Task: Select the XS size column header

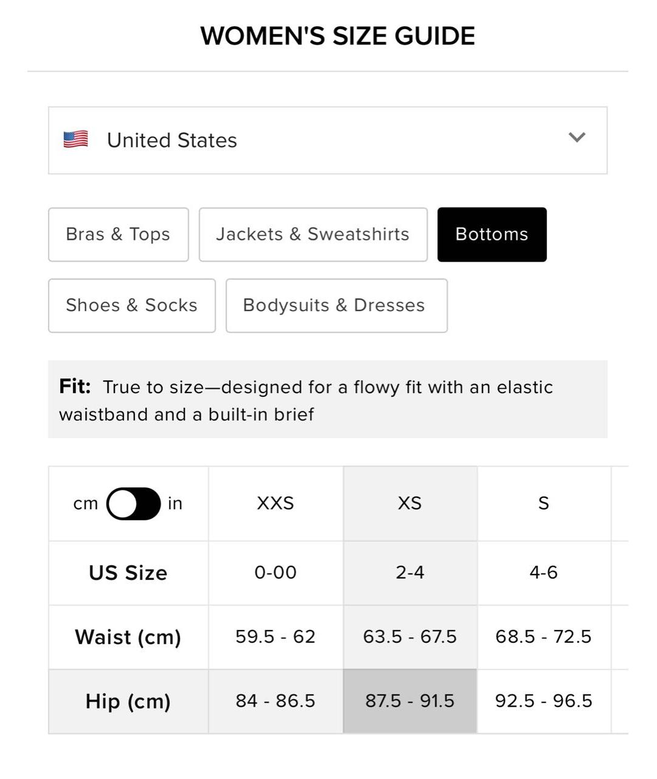Action: coord(410,504)
